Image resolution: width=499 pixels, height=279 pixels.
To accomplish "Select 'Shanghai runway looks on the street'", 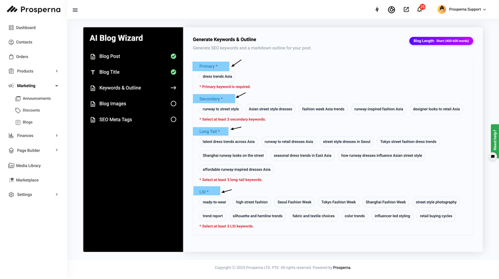I will (x=233, y=155).
